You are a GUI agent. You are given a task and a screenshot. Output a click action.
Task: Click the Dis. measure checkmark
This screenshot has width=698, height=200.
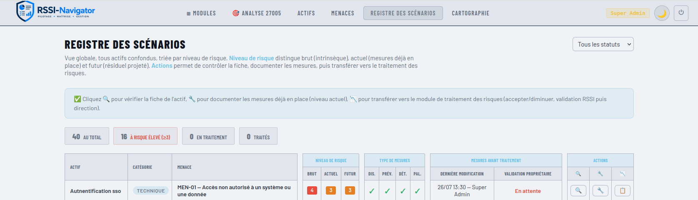click(x=372, y=191)
